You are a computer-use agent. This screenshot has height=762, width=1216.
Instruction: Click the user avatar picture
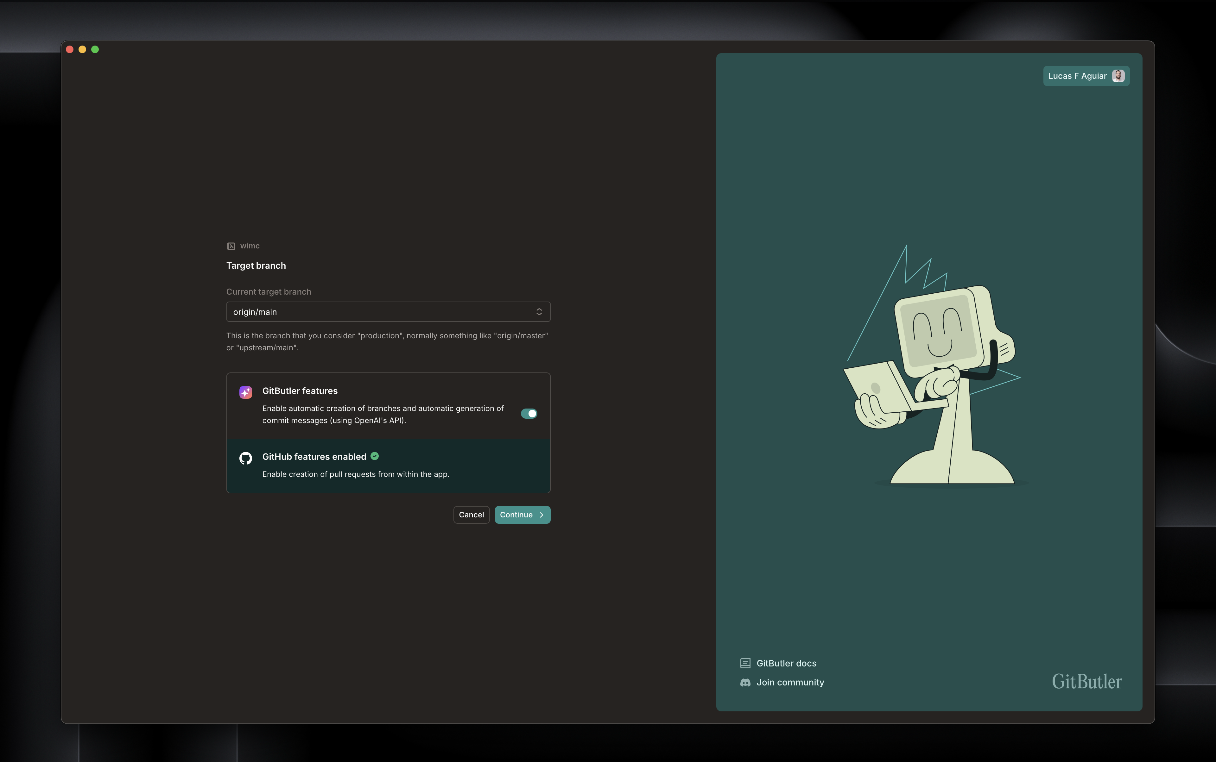[1118, 76]
